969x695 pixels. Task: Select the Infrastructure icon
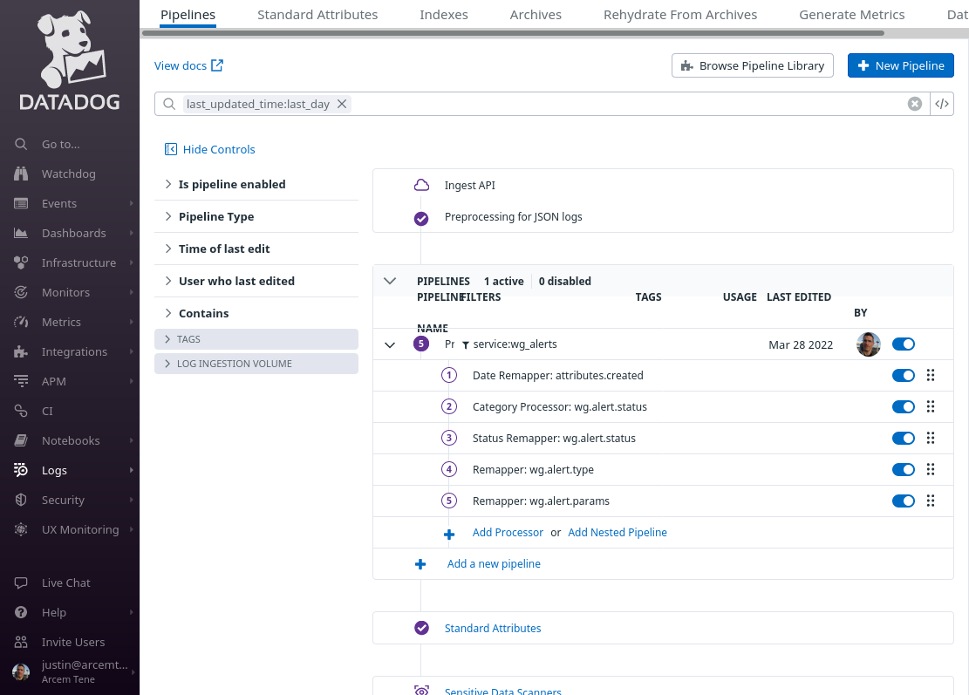(x=21, y=262)
